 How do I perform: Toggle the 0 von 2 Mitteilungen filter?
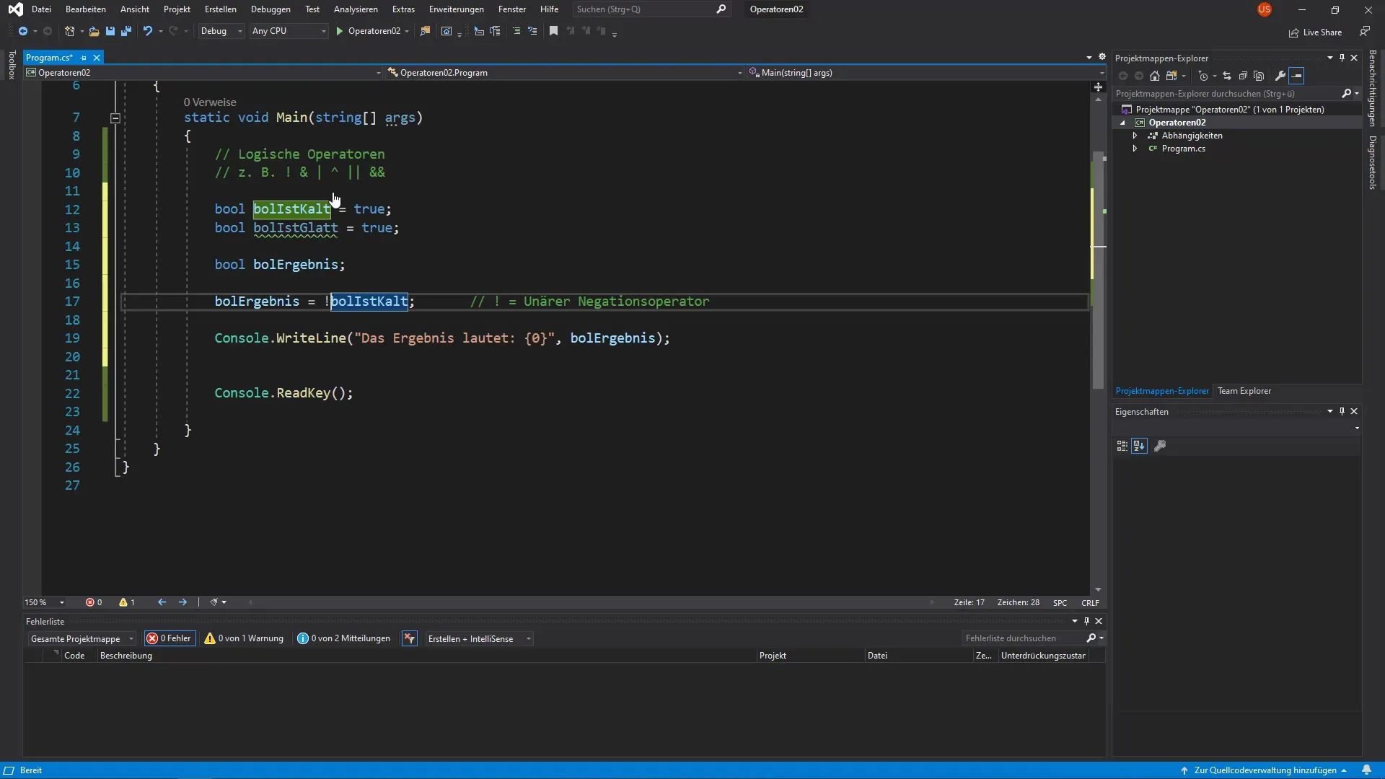(x=343, y=638)
